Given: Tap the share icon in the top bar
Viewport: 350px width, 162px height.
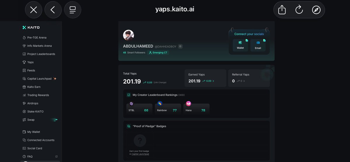Looking at the screenshot, I should click(282, 10).
